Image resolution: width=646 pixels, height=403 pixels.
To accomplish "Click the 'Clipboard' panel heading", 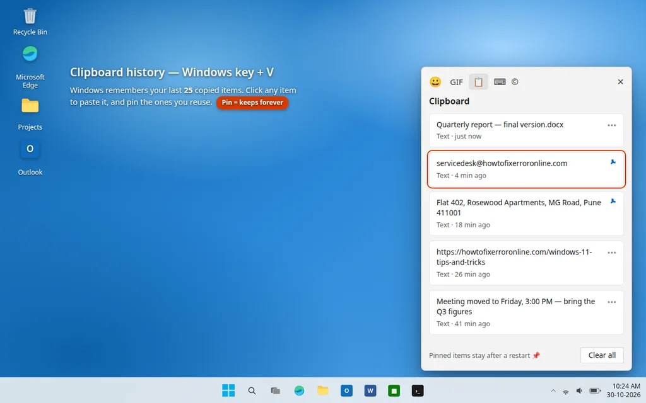I will [449, 101].
